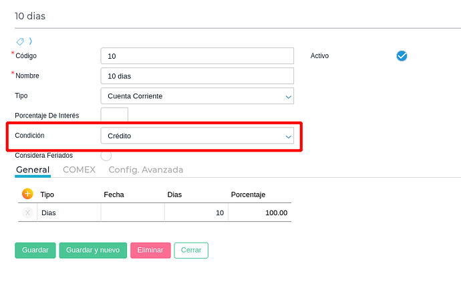
Task: Click the tag icon below the title
Action: point(20,41)
